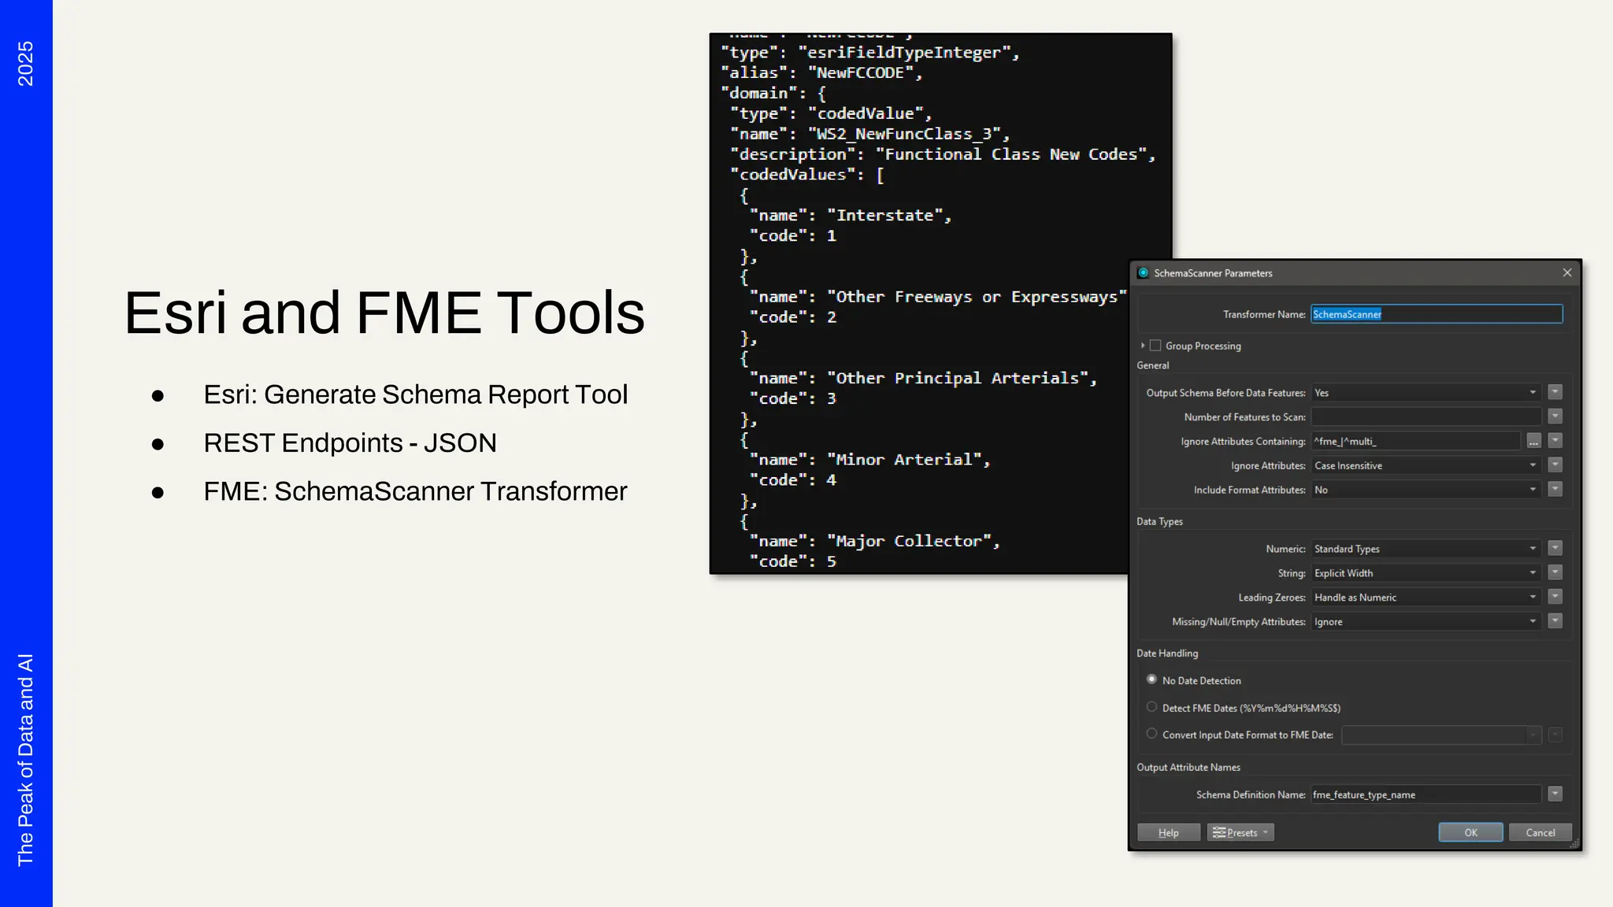
Task: Select the Detect FME Dates radio button
Action: click(1151, 707)
